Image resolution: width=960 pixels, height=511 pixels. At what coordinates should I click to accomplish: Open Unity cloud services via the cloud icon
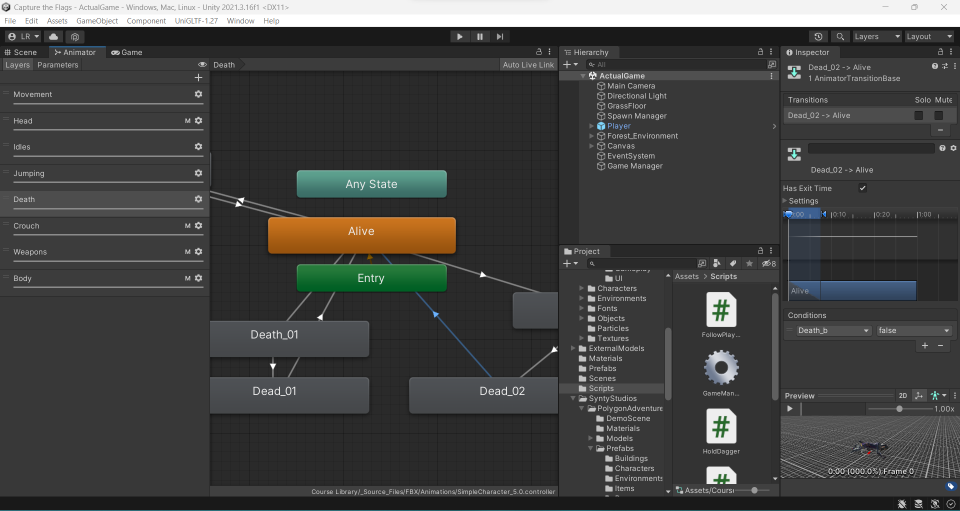[53, 36]
